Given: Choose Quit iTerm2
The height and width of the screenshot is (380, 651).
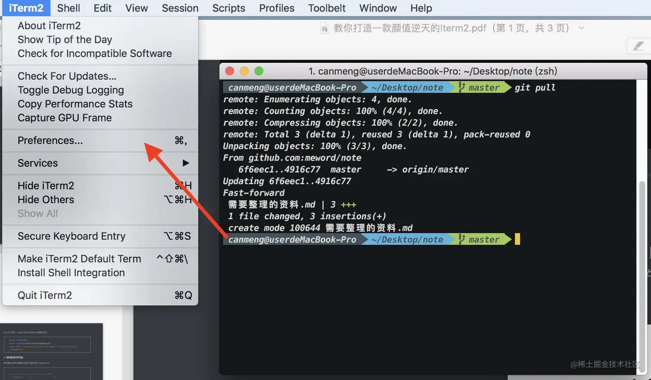Looking at the screenshot, I should tap(100, 295).
